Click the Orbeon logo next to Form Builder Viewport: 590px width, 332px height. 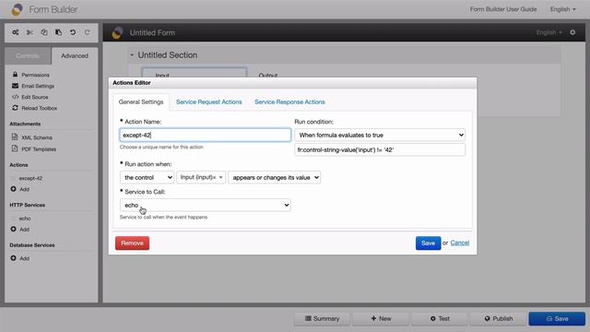point(17,9)
